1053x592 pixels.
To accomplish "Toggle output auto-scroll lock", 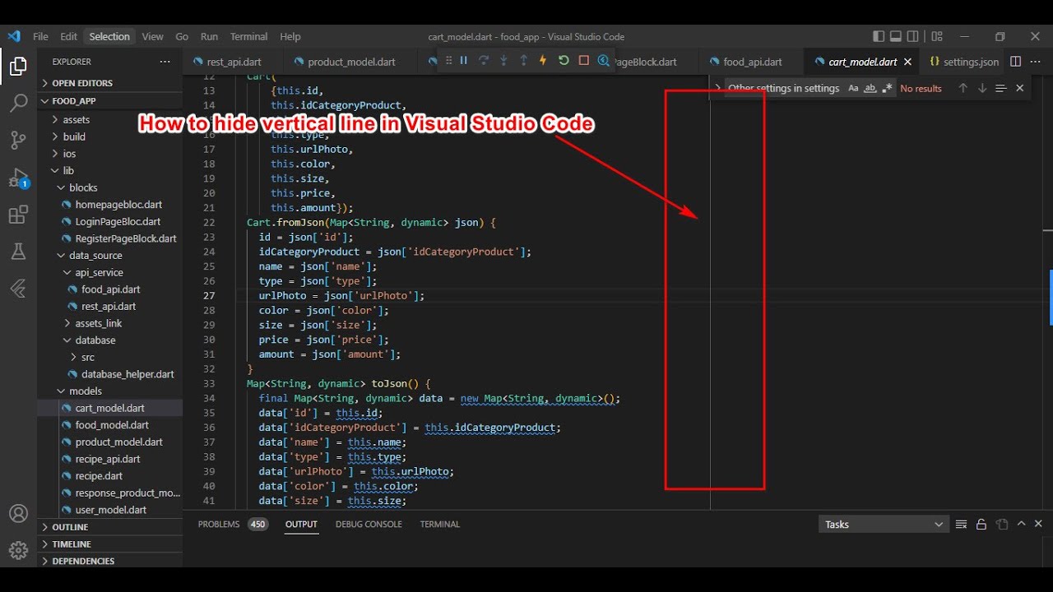I will pos(981,524).
